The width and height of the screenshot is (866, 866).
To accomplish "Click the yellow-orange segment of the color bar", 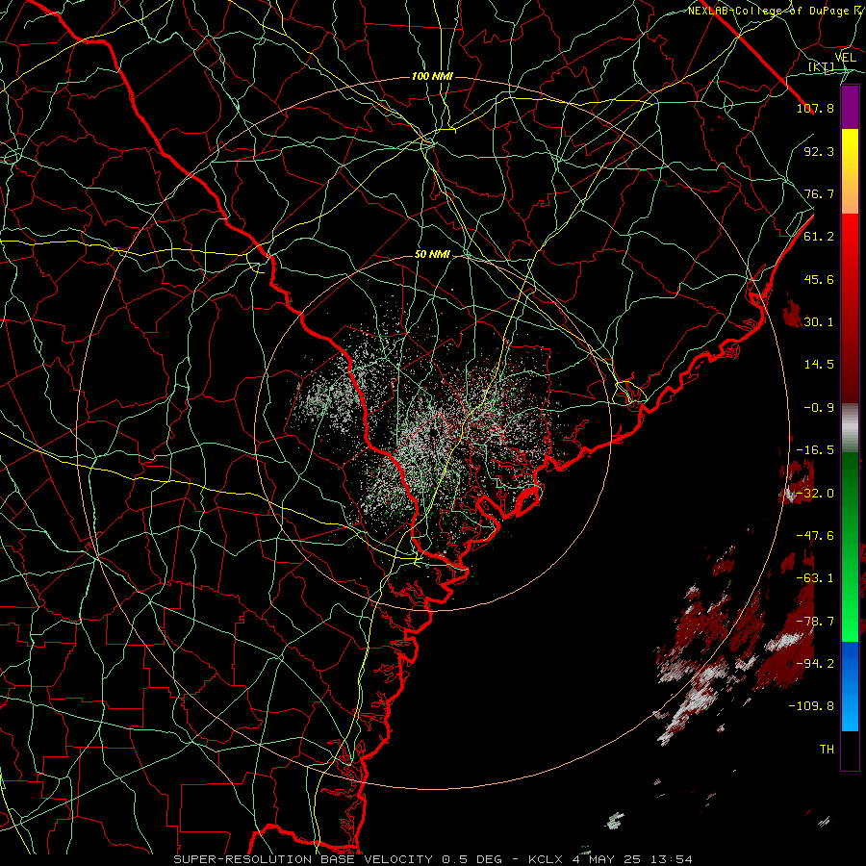I will coord(850,171).
